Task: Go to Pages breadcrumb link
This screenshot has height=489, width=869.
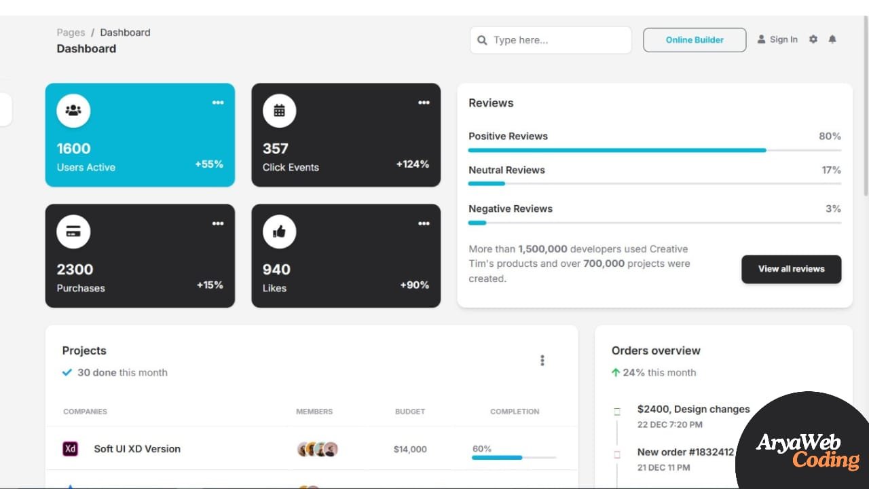Action: click(x=71, y=33)
